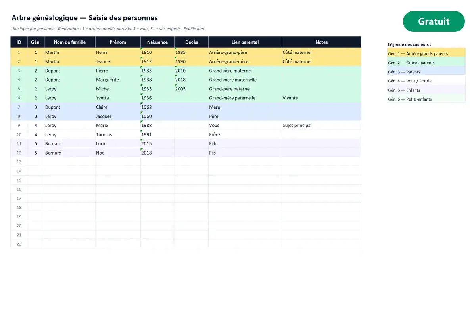Click the cell containing Thomas
The image size is (476, 317).
tap(118, 134)
